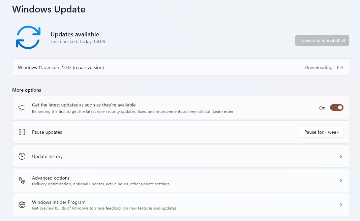Click the Pause updates label

(x=47, y=132)
